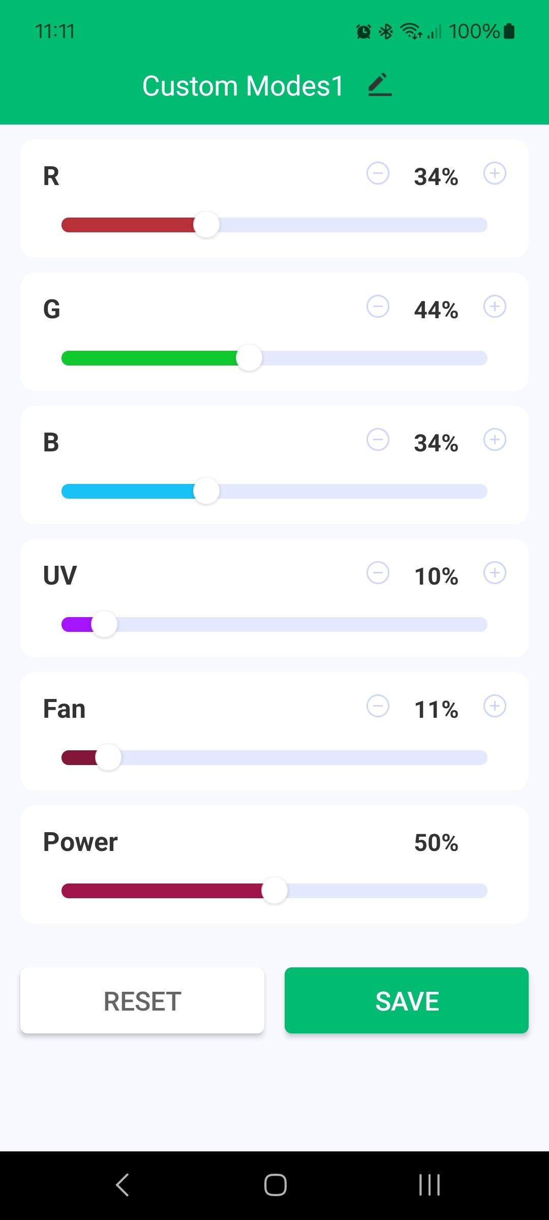Tap the pencil edit icon beside Custom Modes1
The width and height of the screenshot is (549, 1220).
[380, 85]
